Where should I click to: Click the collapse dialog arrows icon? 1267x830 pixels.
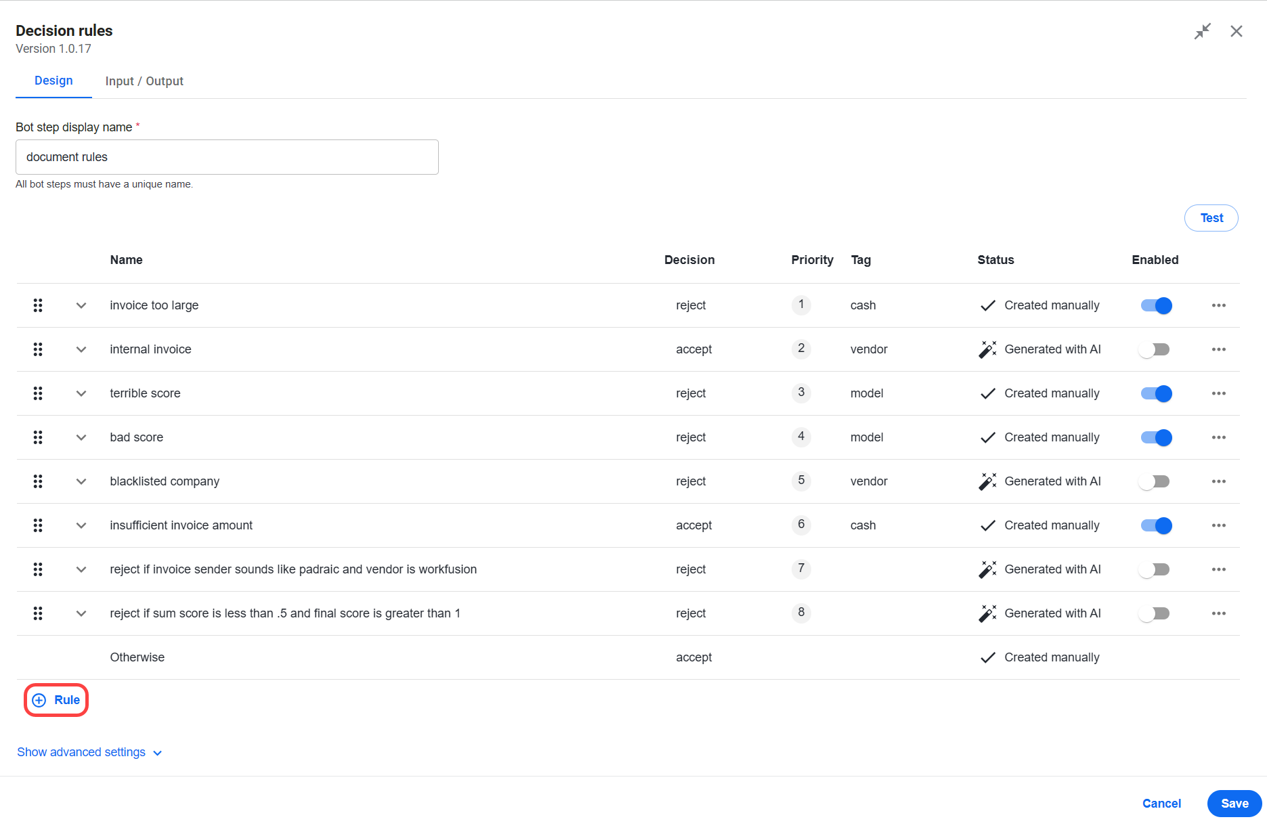[1203, 31]
